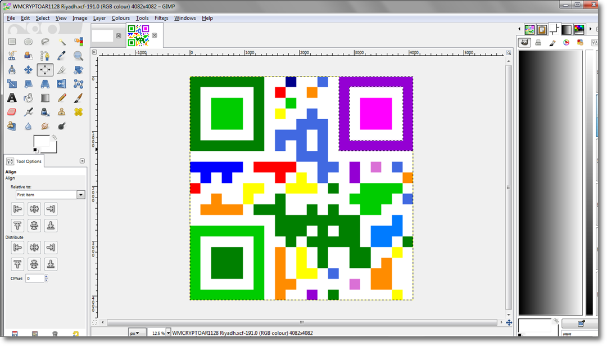
Task: Select the Shear tool
Action: (x=28, y=84)
